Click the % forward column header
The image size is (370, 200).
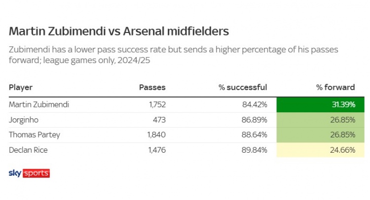pos(335,87)
